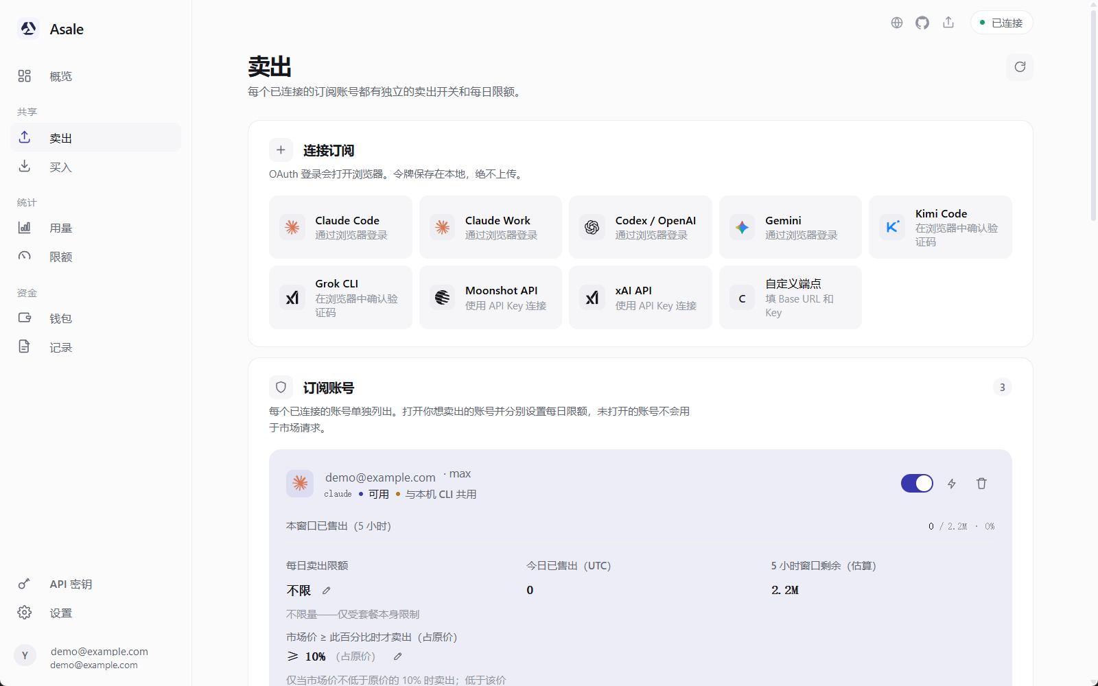This screenshot has height=686, width=1098.
Task: Toggle selling for demo@example.com claude account
Action: (917, 484)
